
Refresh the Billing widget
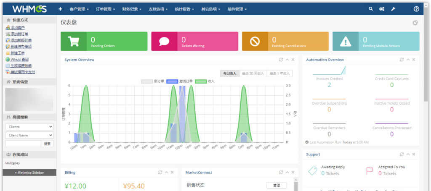tap(160, 173)
